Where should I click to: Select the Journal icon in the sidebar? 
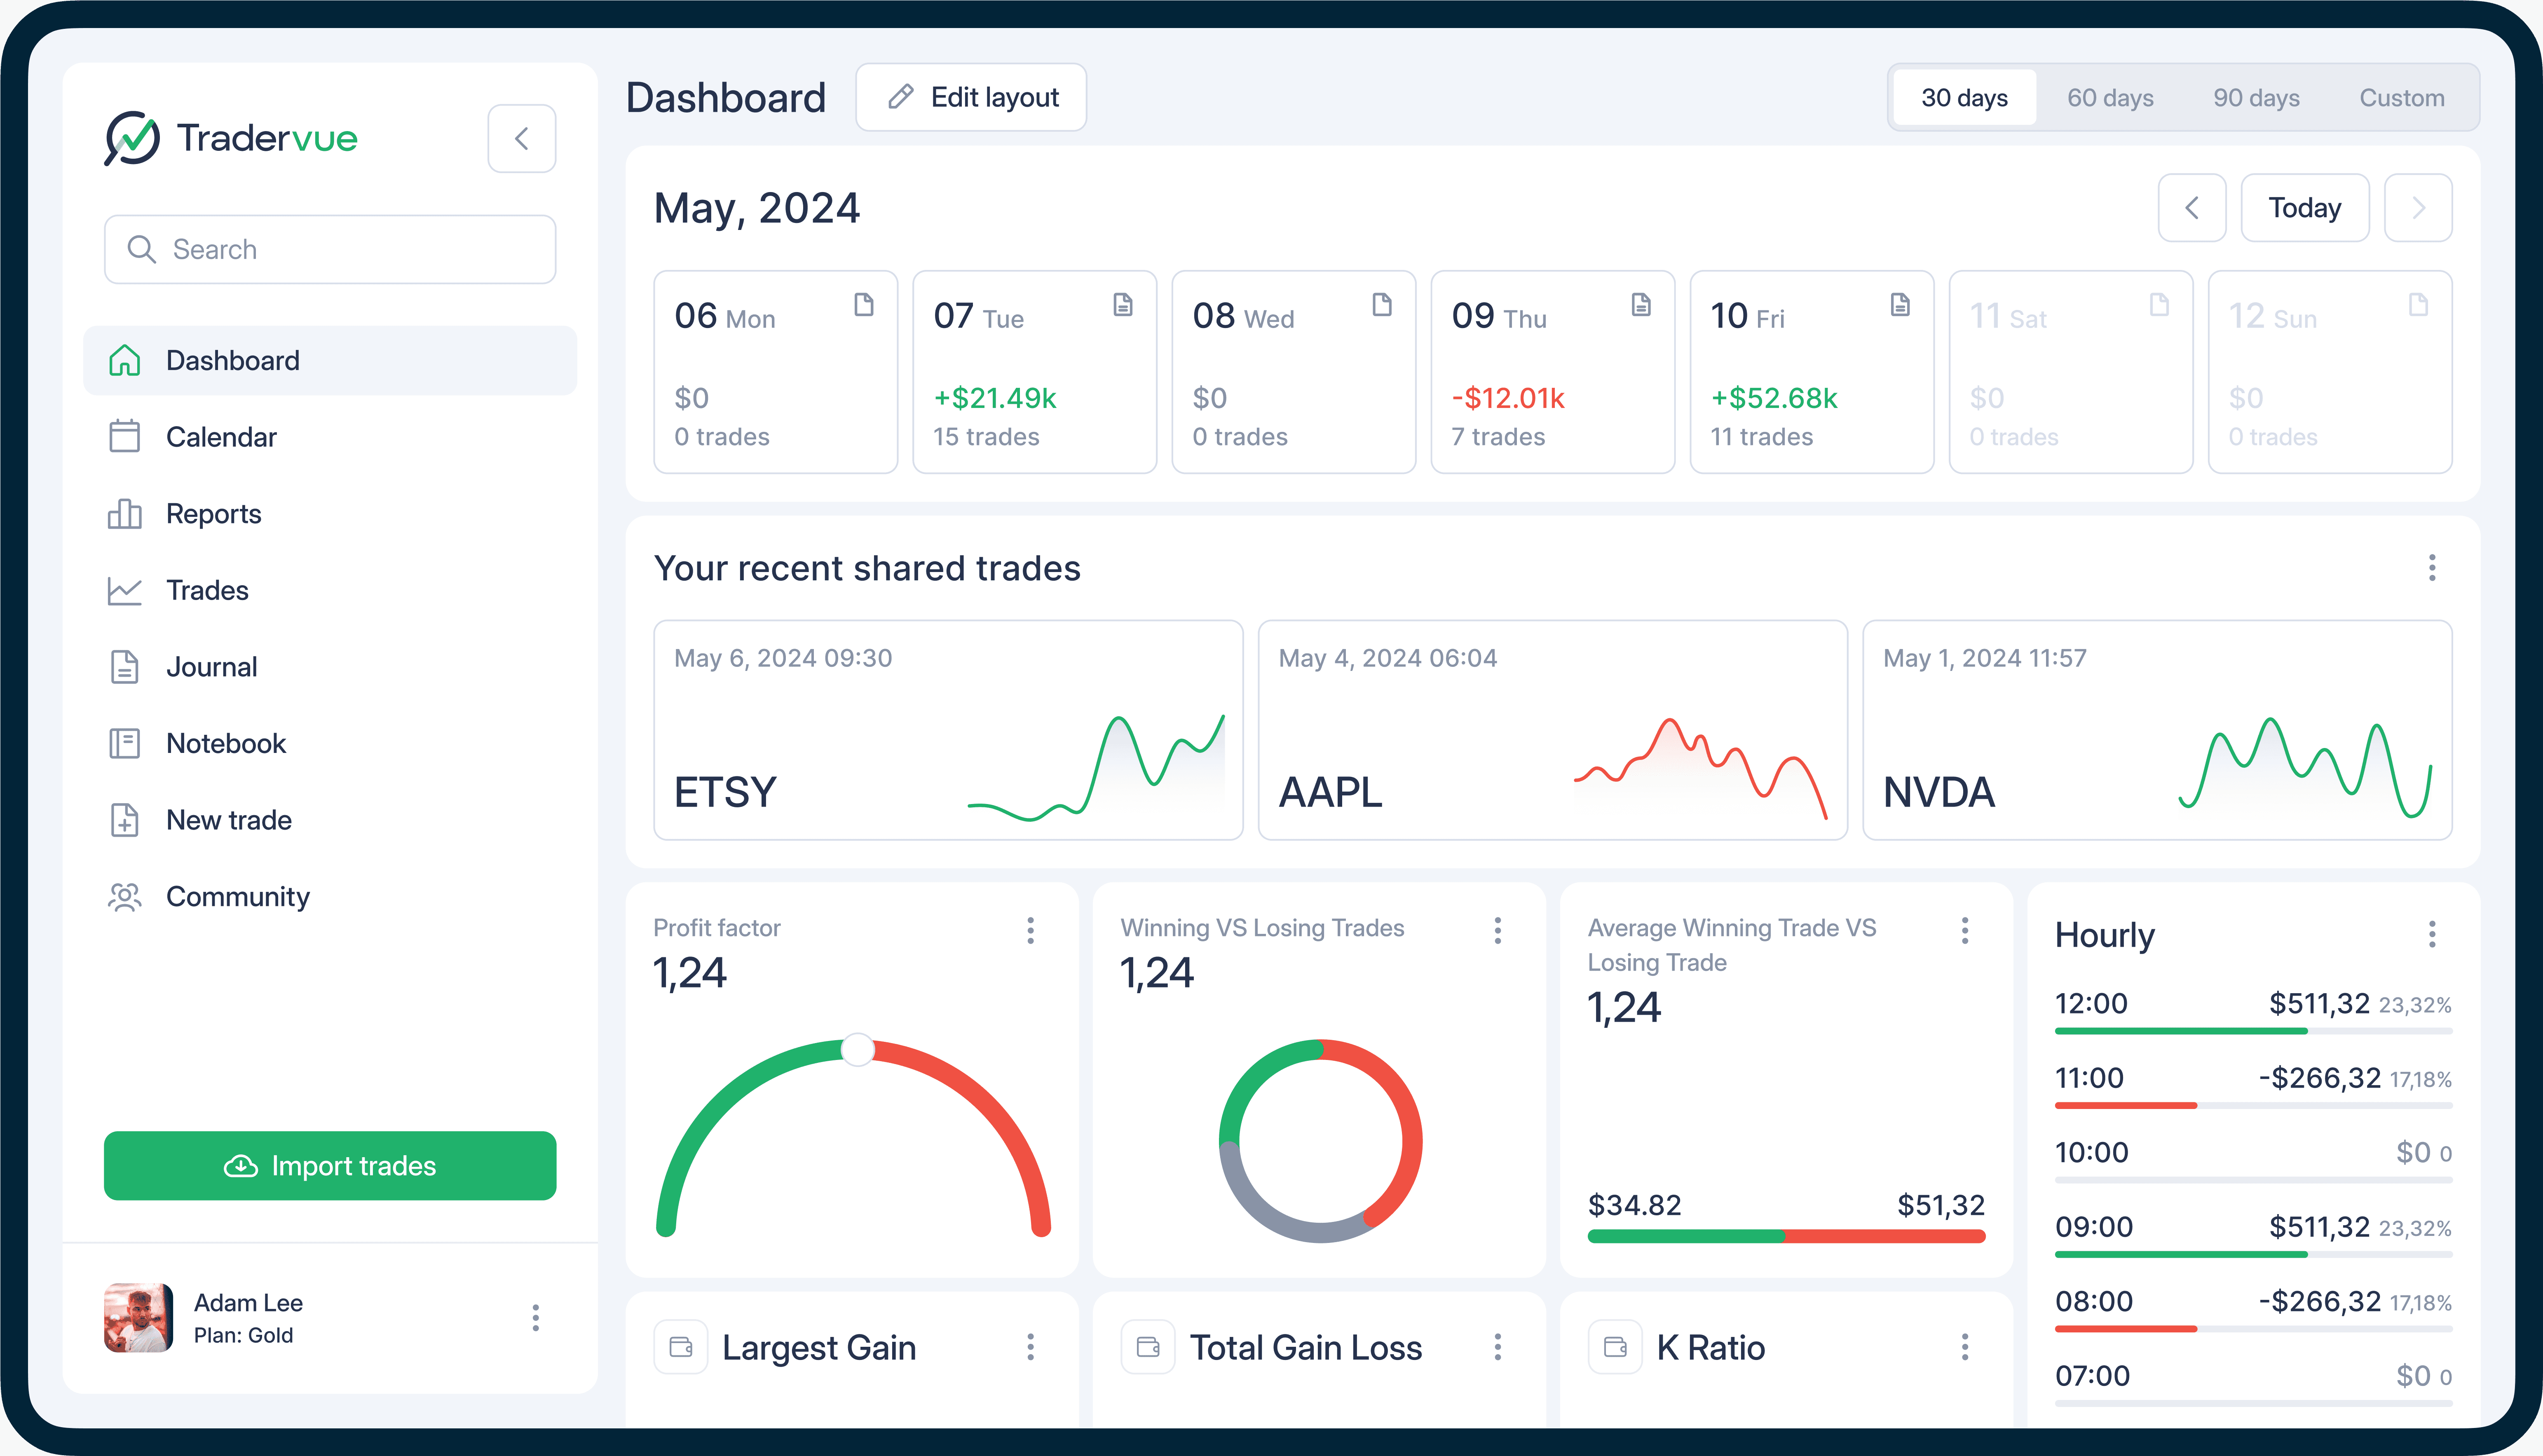[124, 666]
